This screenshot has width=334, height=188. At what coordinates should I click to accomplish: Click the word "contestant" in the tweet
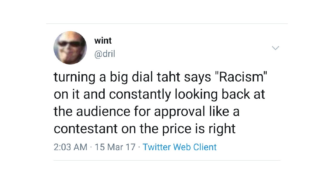pos(86,128)
